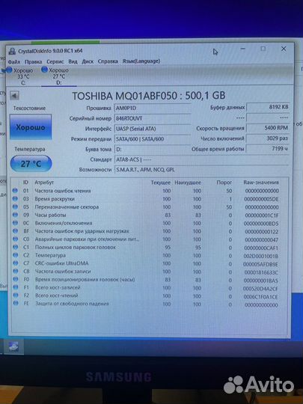The image size is (303, 404).
Task: Click the status dot for attribute F0
Action: (16, 279)
